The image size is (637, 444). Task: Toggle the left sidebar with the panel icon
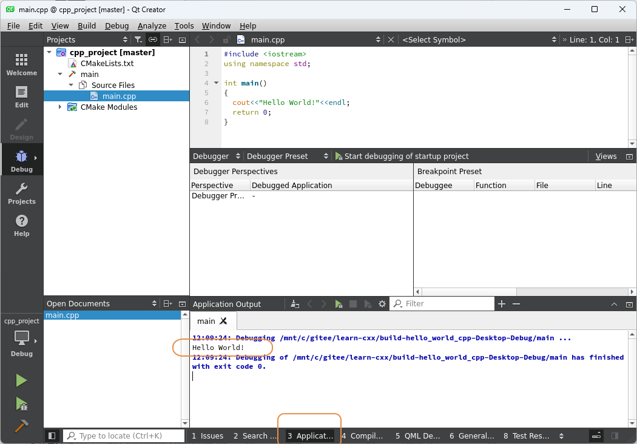(52, 436)
